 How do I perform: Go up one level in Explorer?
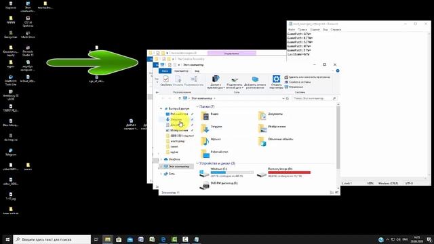[x=180, y=98]
